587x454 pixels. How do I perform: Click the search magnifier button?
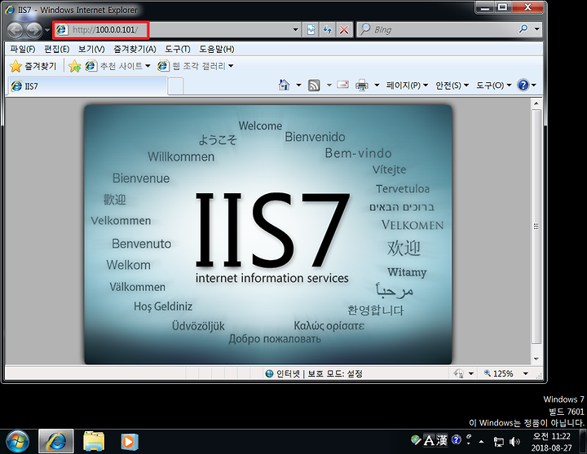click(523, 29)
